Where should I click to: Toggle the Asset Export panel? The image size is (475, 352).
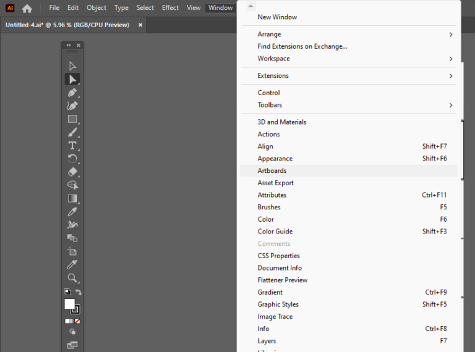pyautogui.click(x=349, y=183)
